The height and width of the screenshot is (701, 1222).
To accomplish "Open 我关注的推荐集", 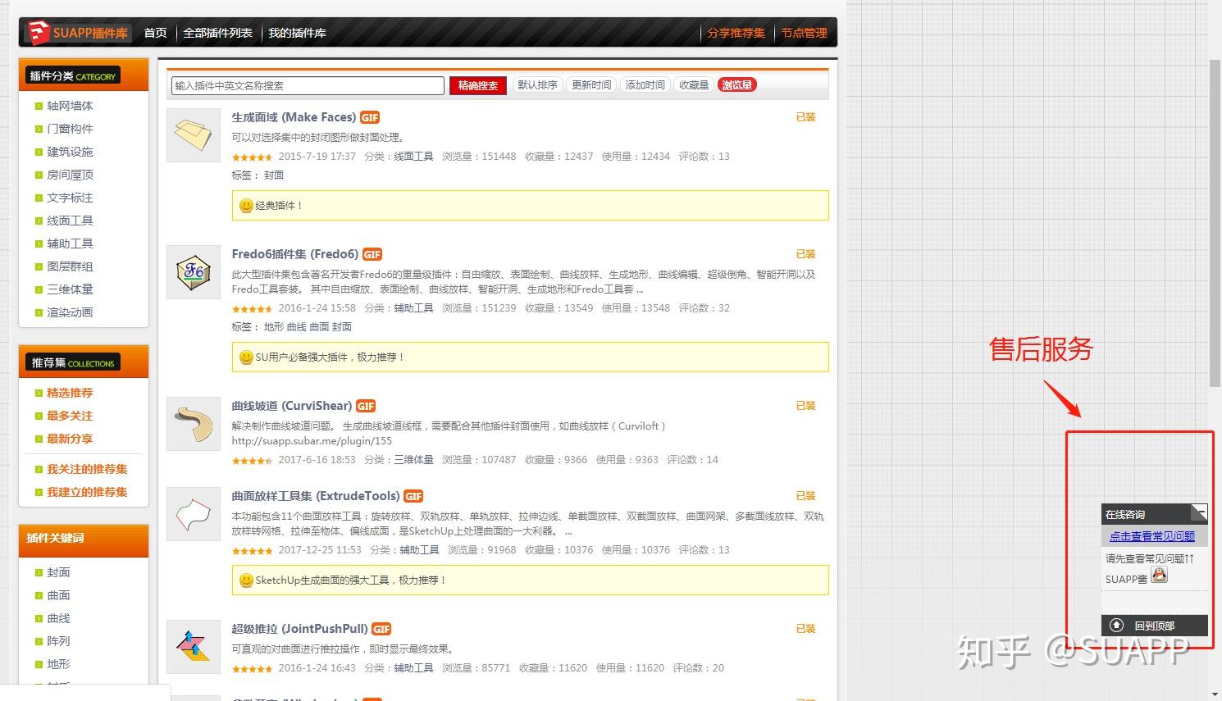I will (87, 469).
